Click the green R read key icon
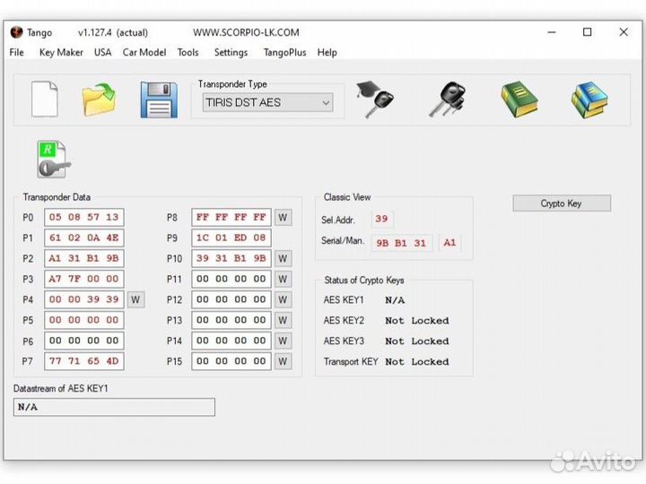 tap(53, 160)
